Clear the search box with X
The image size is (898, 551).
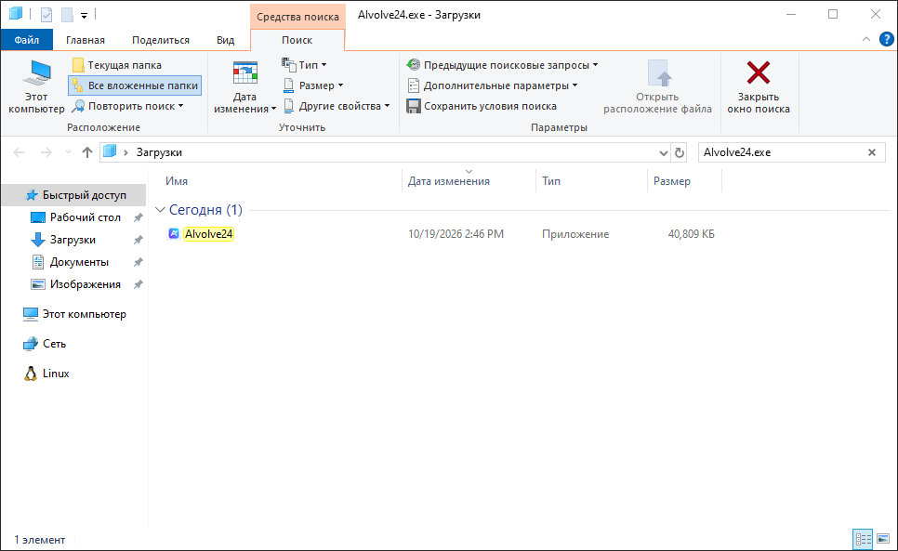click(x=872, y=152)
